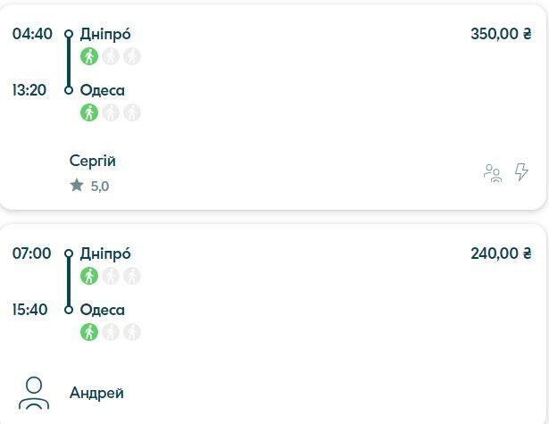Screen dimensions: 549x424
Task: Click the second grey walking icon under Одеса at 13:20
Action: pos(111,112)
